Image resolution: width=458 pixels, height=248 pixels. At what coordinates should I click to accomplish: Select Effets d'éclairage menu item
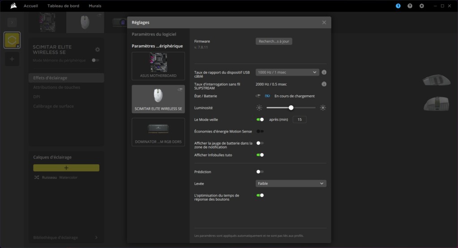pyautogui.click(x=66, y=78)
